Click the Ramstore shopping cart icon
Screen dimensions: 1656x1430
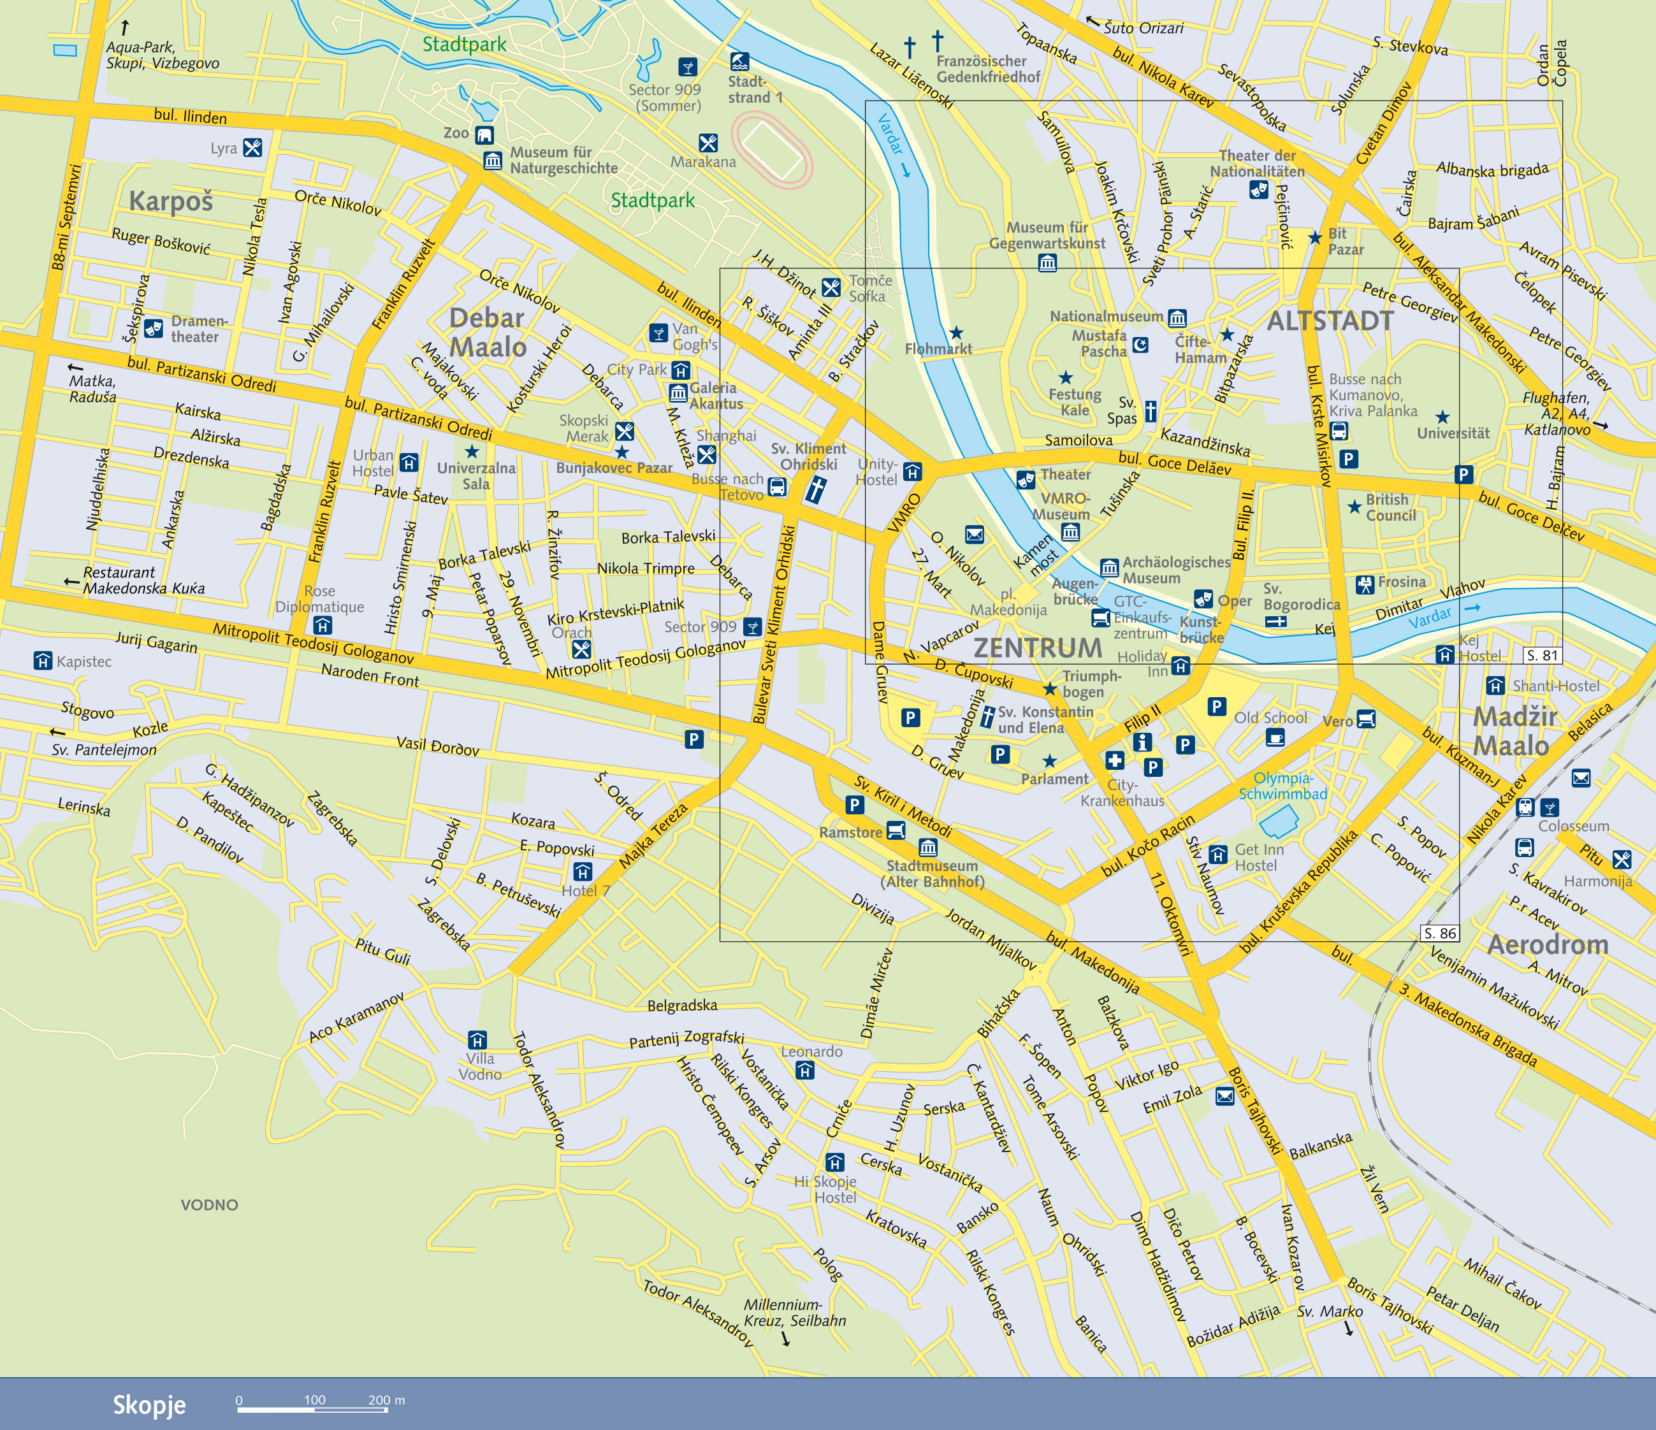(x=896, y=832)
